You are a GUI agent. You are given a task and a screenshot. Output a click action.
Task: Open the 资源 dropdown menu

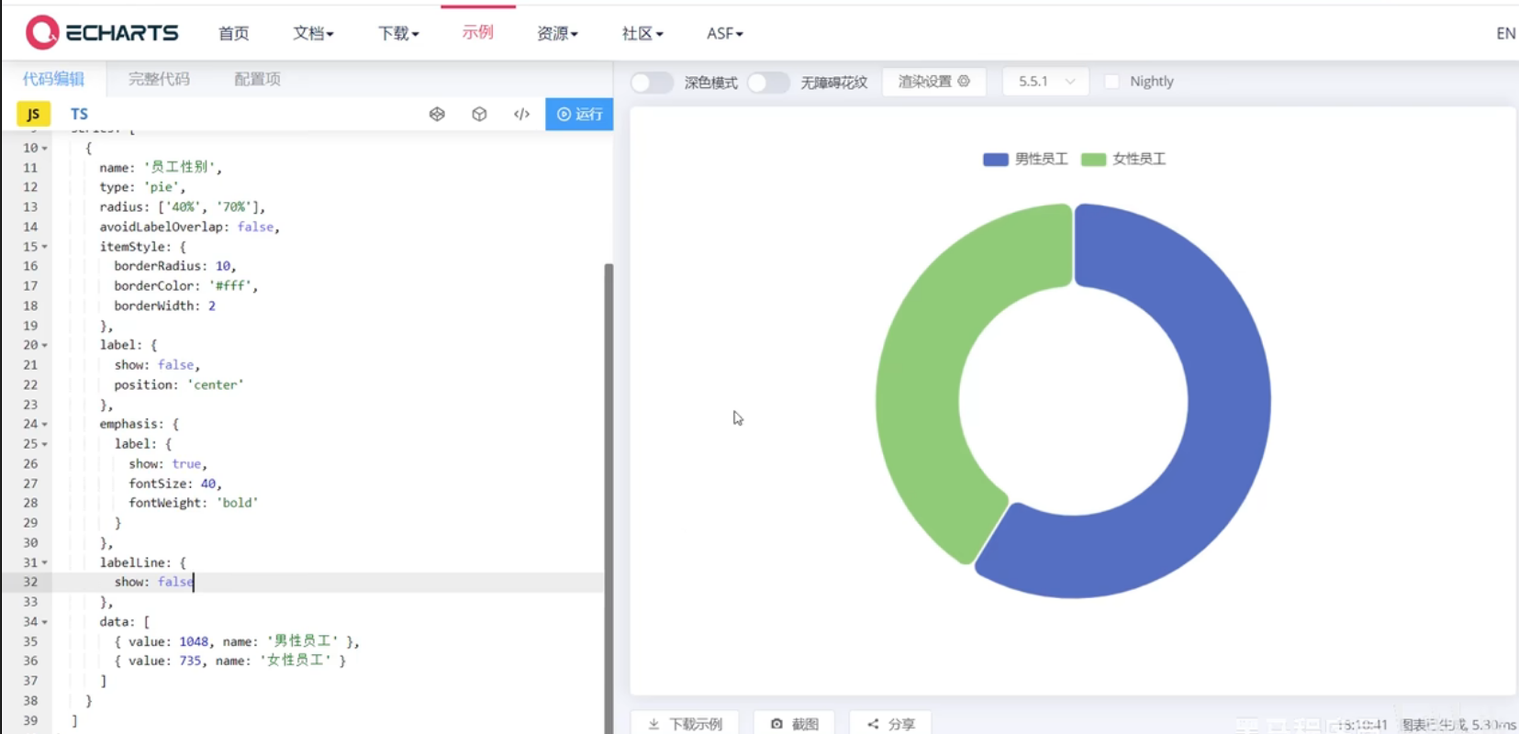point(557,33)
